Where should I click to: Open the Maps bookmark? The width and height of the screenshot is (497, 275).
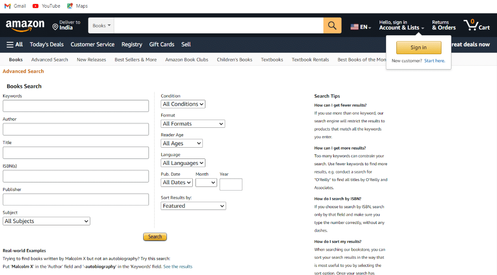77,6
